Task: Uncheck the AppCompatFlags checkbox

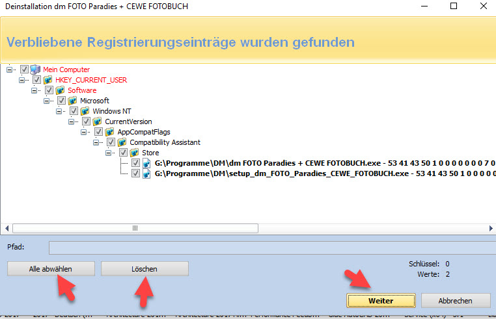Action: click(98, 132)
